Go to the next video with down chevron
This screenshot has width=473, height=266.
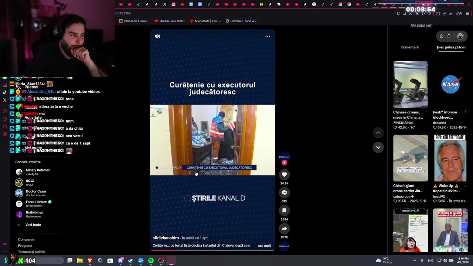point(378,147)
